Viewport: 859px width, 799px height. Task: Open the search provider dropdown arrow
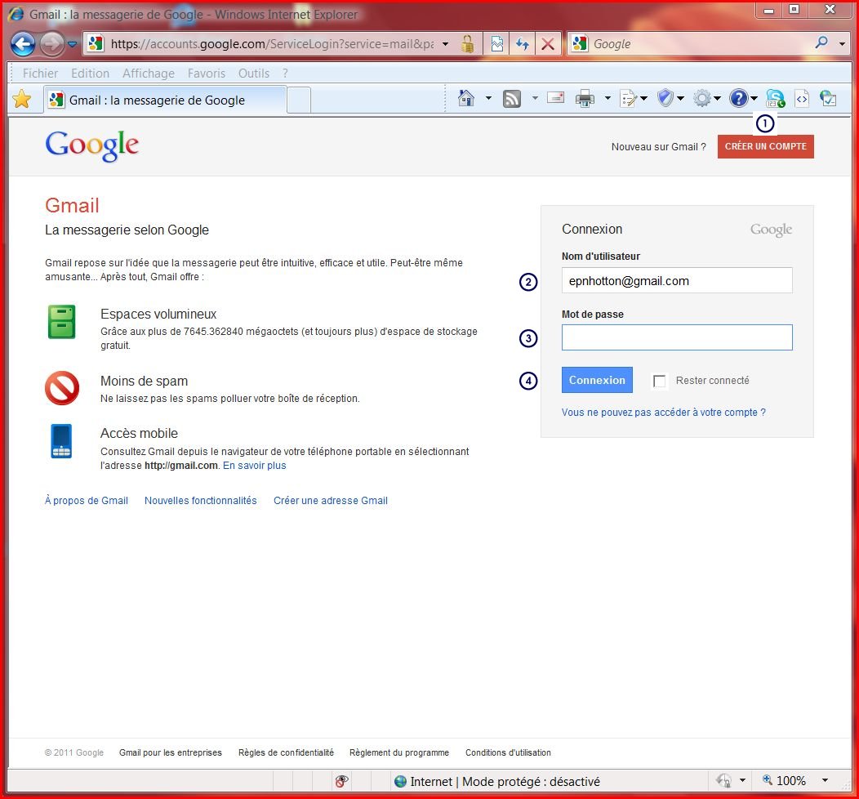point(842,44)
